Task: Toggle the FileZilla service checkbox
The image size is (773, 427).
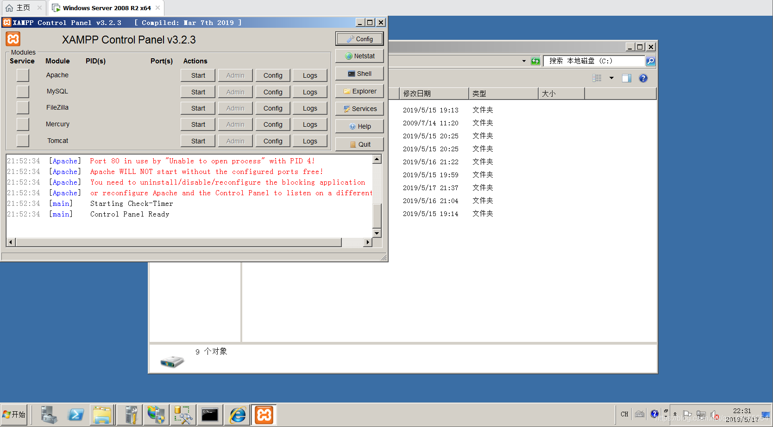Action: 23,108
